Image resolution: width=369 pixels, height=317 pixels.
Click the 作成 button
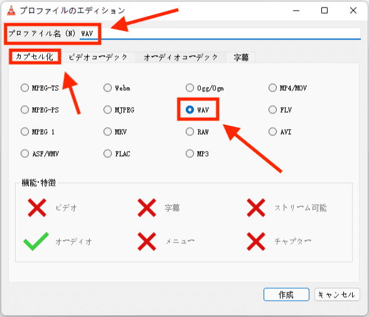pos(286,294)
